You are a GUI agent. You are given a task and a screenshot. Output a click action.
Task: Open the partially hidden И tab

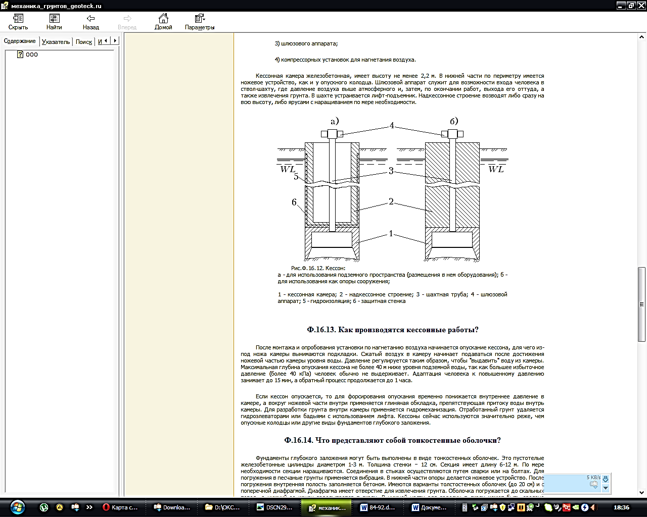(x=100, y=42)
